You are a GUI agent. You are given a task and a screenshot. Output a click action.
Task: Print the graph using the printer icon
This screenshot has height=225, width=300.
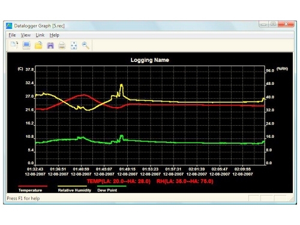pyautogui.click(x=62, y=45)
